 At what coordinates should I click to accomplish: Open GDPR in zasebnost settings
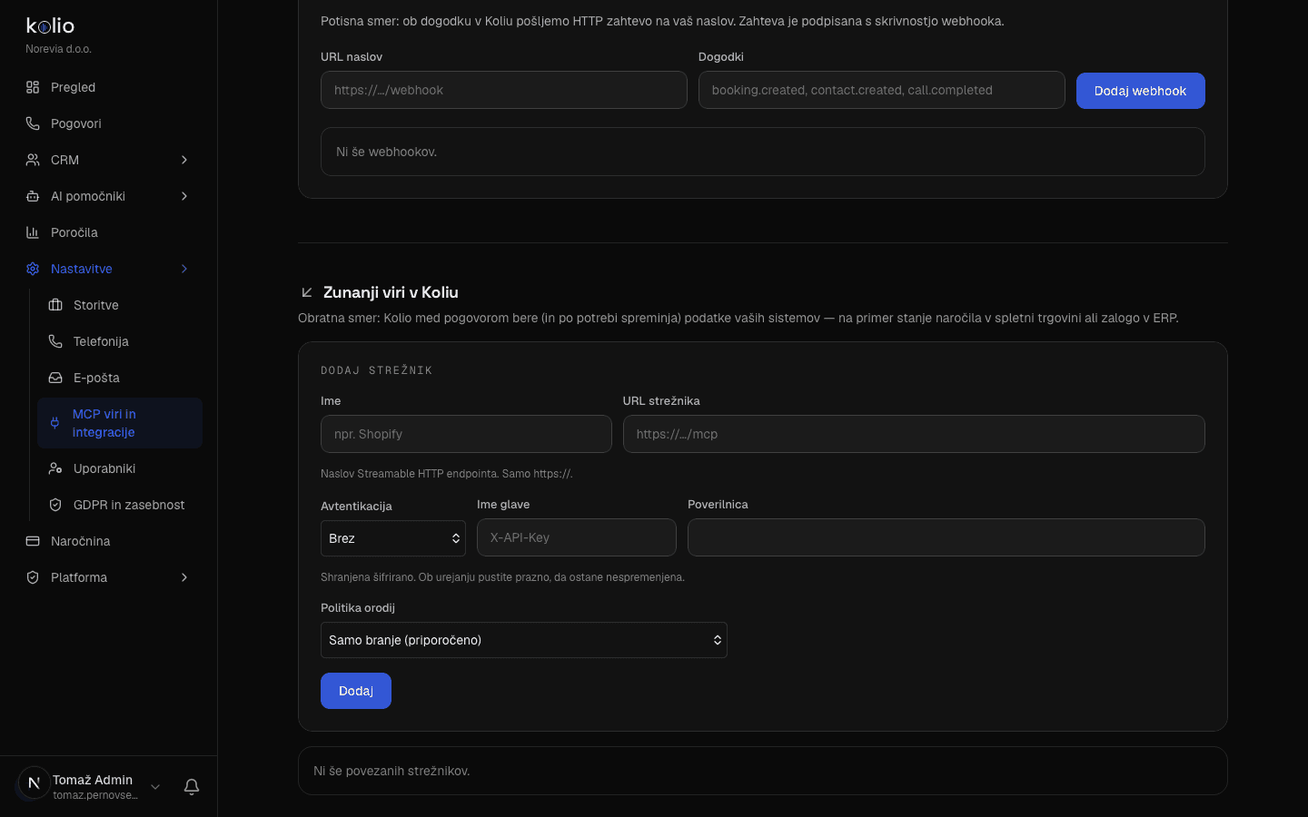click(x=120, y=505)
